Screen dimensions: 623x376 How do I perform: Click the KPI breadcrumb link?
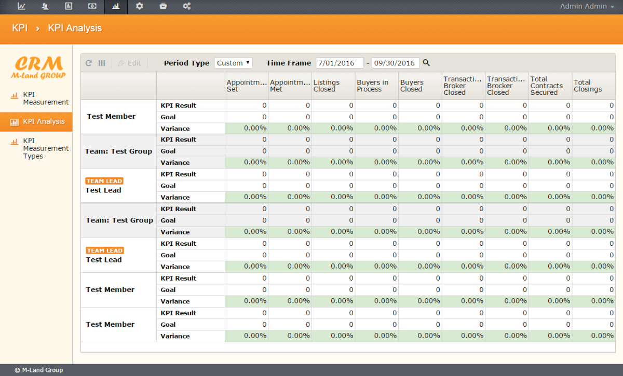(20, 28)
